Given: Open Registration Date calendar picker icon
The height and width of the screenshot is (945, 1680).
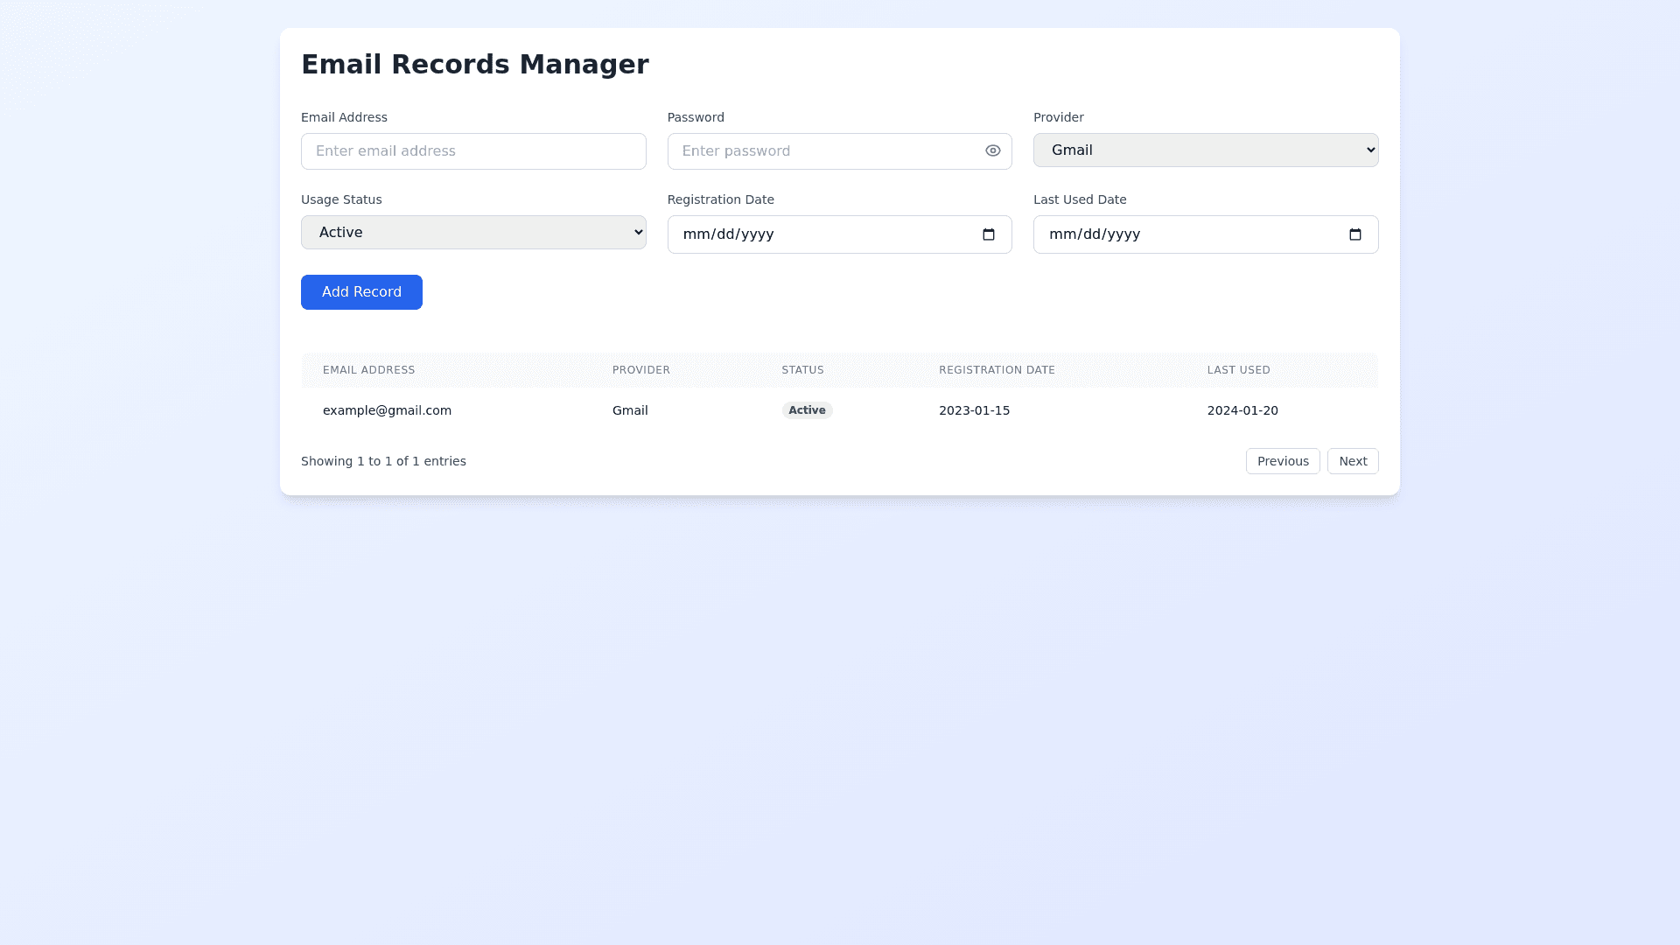Looking at the screenshot, I should 989,234.
